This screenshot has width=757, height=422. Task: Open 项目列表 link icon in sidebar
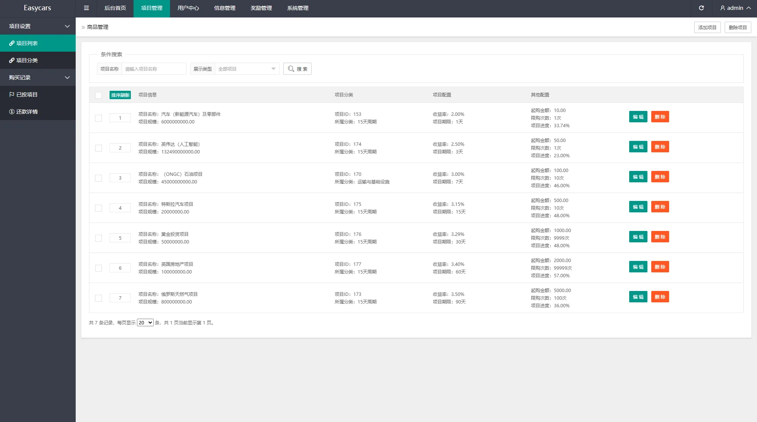tap(12, 43)
